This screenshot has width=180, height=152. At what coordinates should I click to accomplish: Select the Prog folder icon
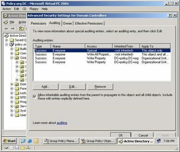pos(17,102)
